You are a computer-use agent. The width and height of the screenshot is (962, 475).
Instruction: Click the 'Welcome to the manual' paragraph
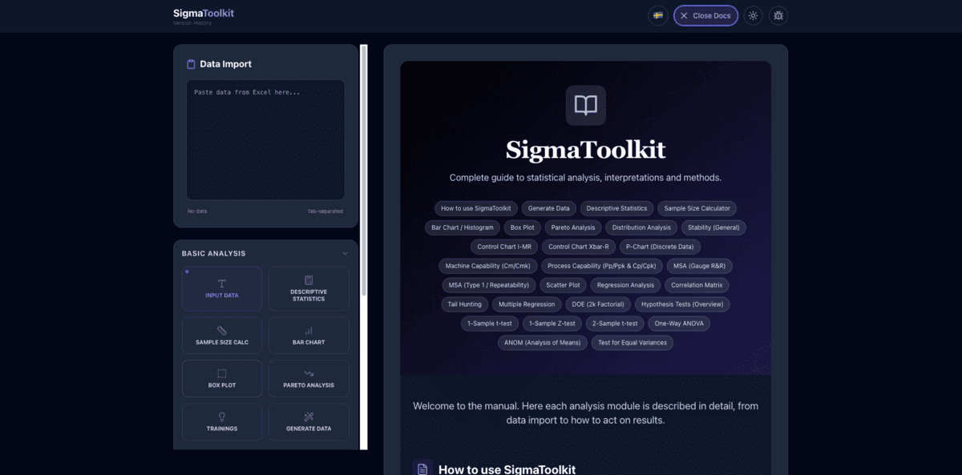tap(585, 413)
